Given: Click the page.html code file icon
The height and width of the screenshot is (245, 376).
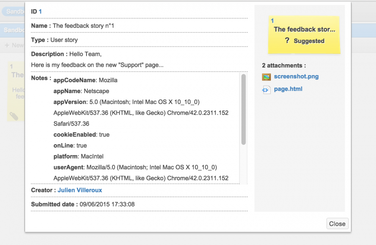Looking at the screenshot, I should (266, 90).
